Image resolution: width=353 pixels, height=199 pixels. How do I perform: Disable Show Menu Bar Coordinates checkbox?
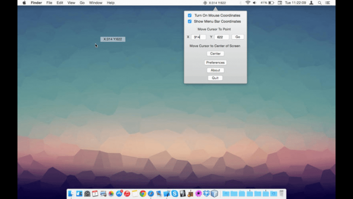tap(189, 22)
